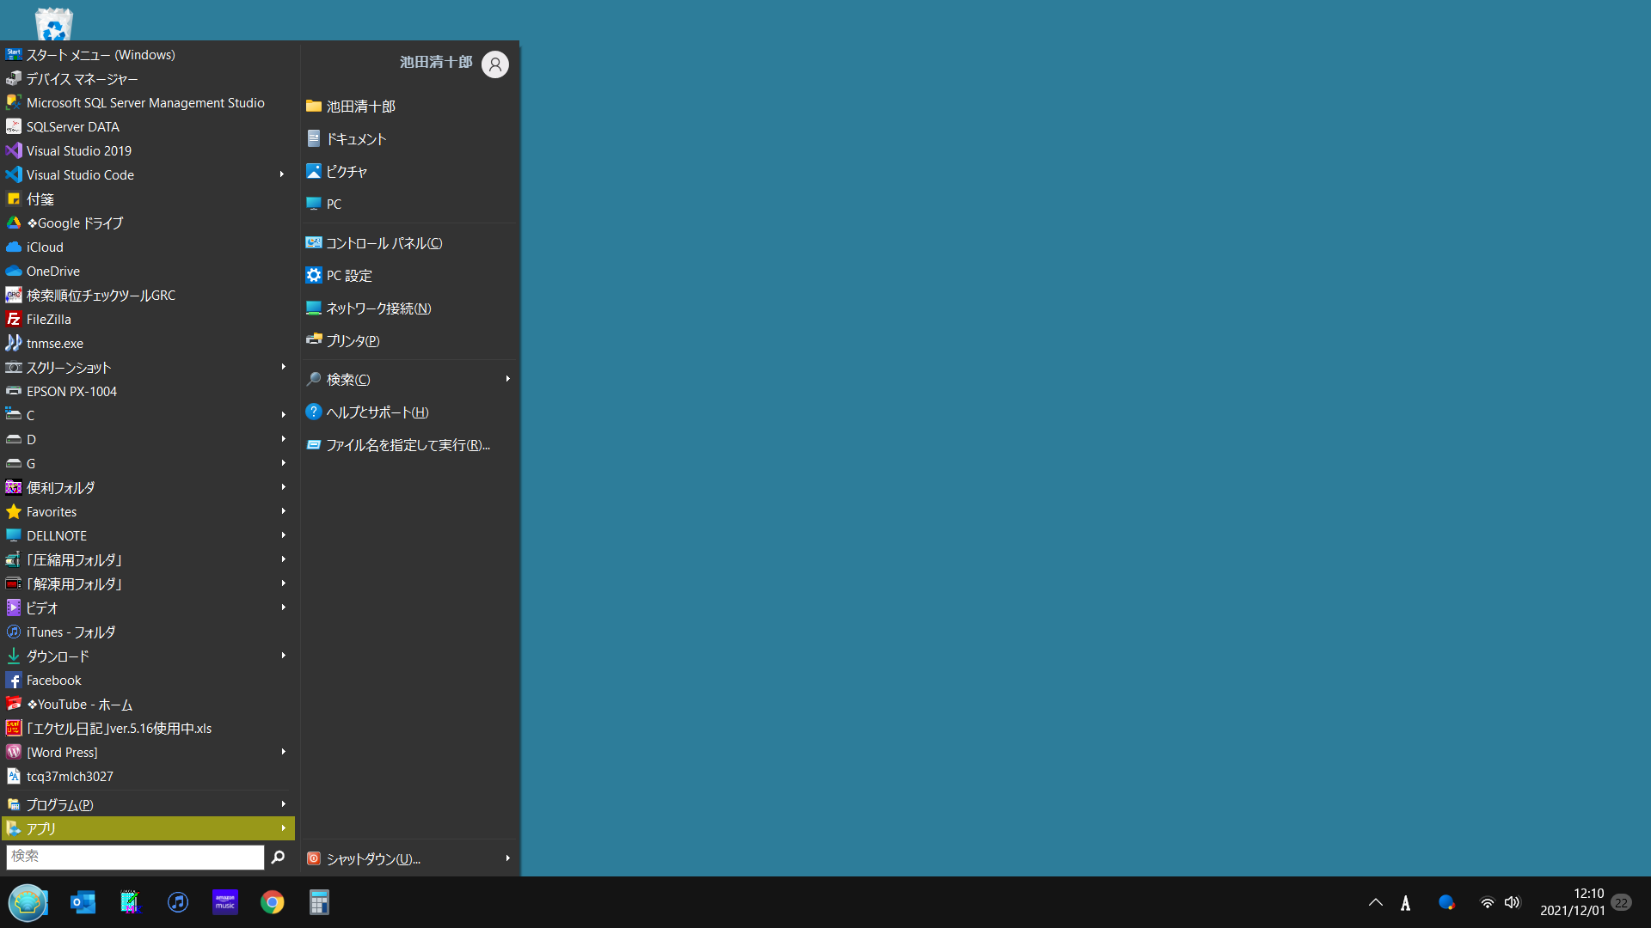1651x928 pixels.
Task: Open ❖YouTube - ホーム entry
Action: tap(148, 704)
